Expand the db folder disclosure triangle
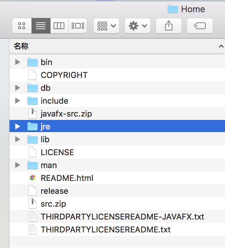This screenshot has width=225, height=248. click(18, 88)
